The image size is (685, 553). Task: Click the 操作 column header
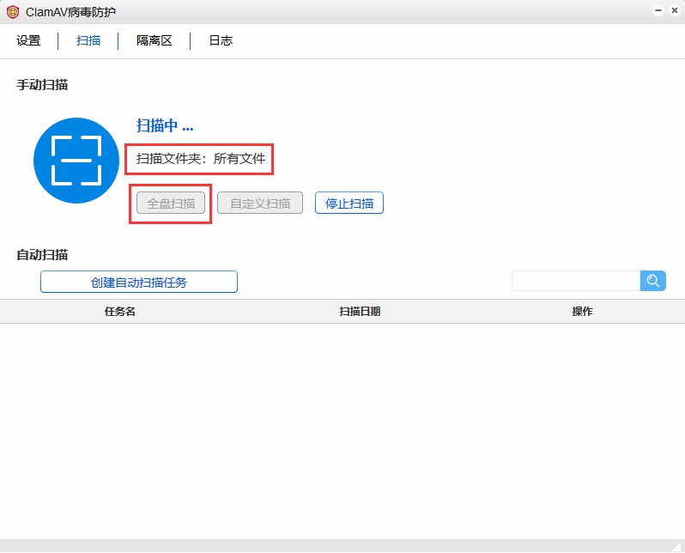coord(582,311)
